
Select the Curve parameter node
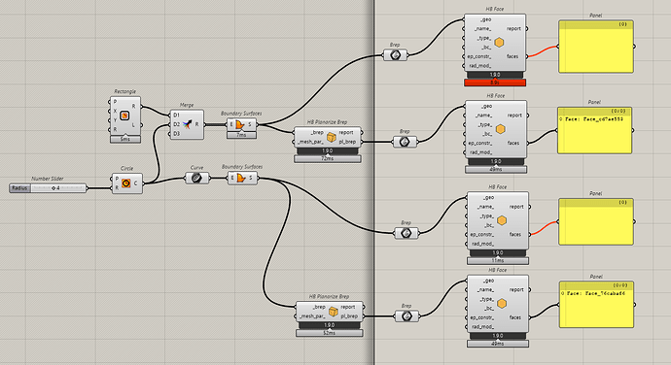click(x=196, y=178)
